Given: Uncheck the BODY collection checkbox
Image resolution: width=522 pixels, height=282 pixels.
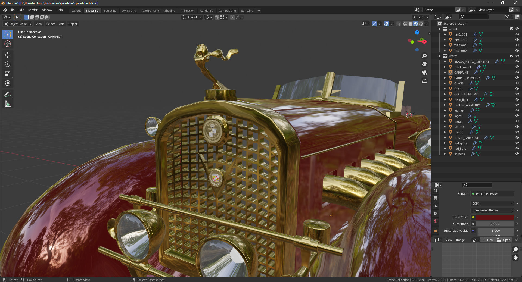Looking at the screenshot, I should pos(511,56).
